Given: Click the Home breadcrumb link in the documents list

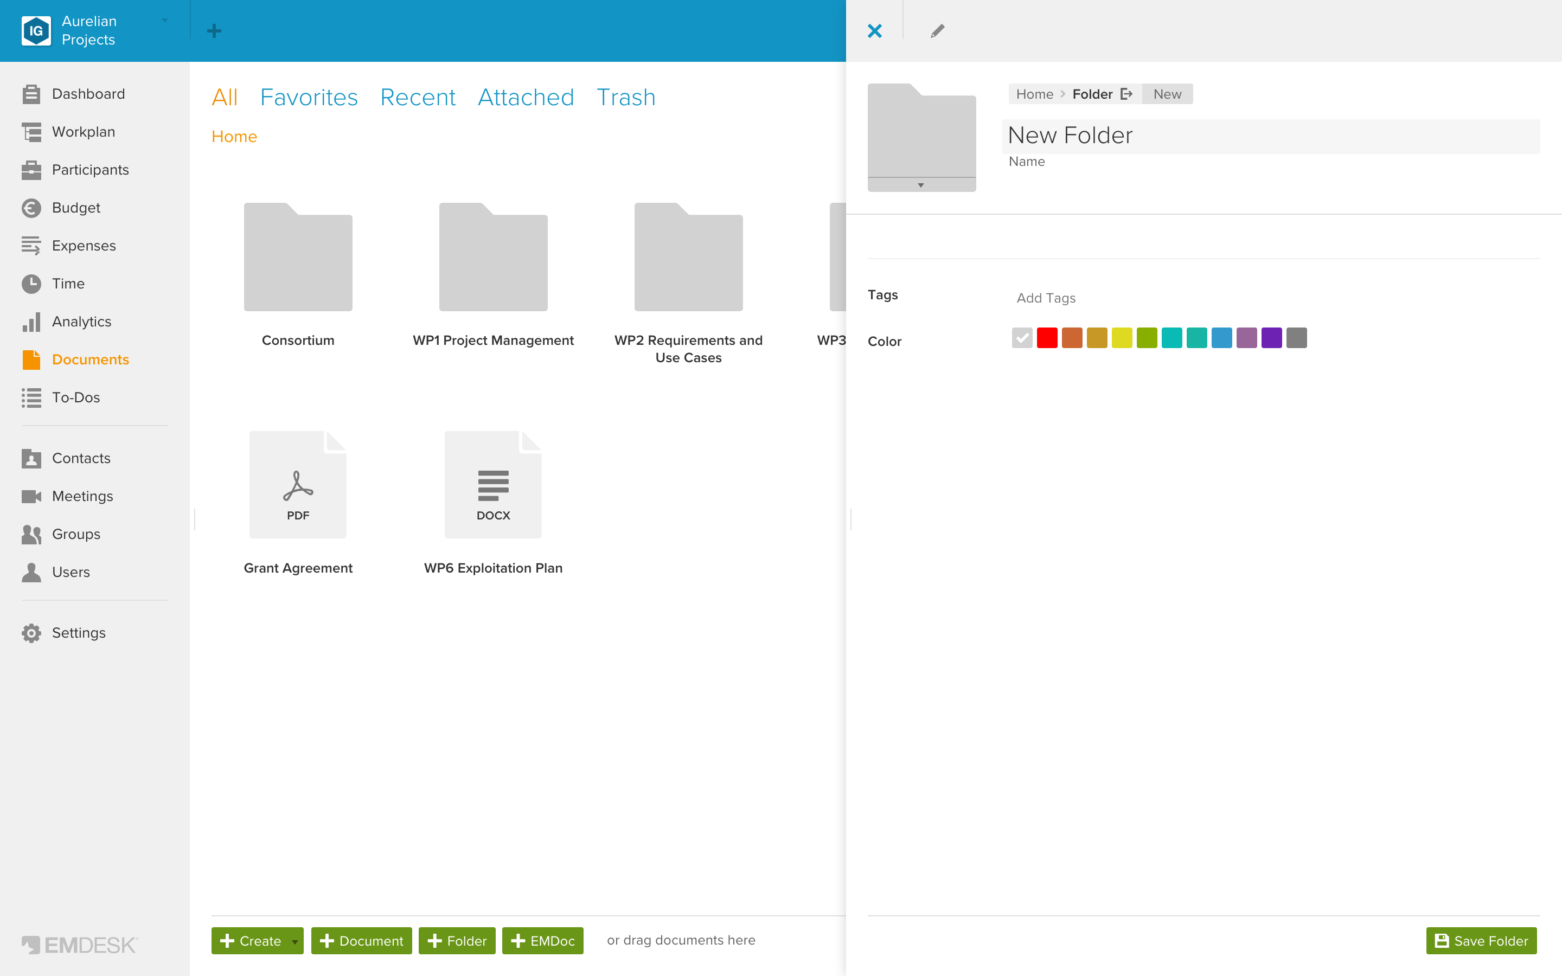Looking at the screenshot, I should tap(234, 137).
